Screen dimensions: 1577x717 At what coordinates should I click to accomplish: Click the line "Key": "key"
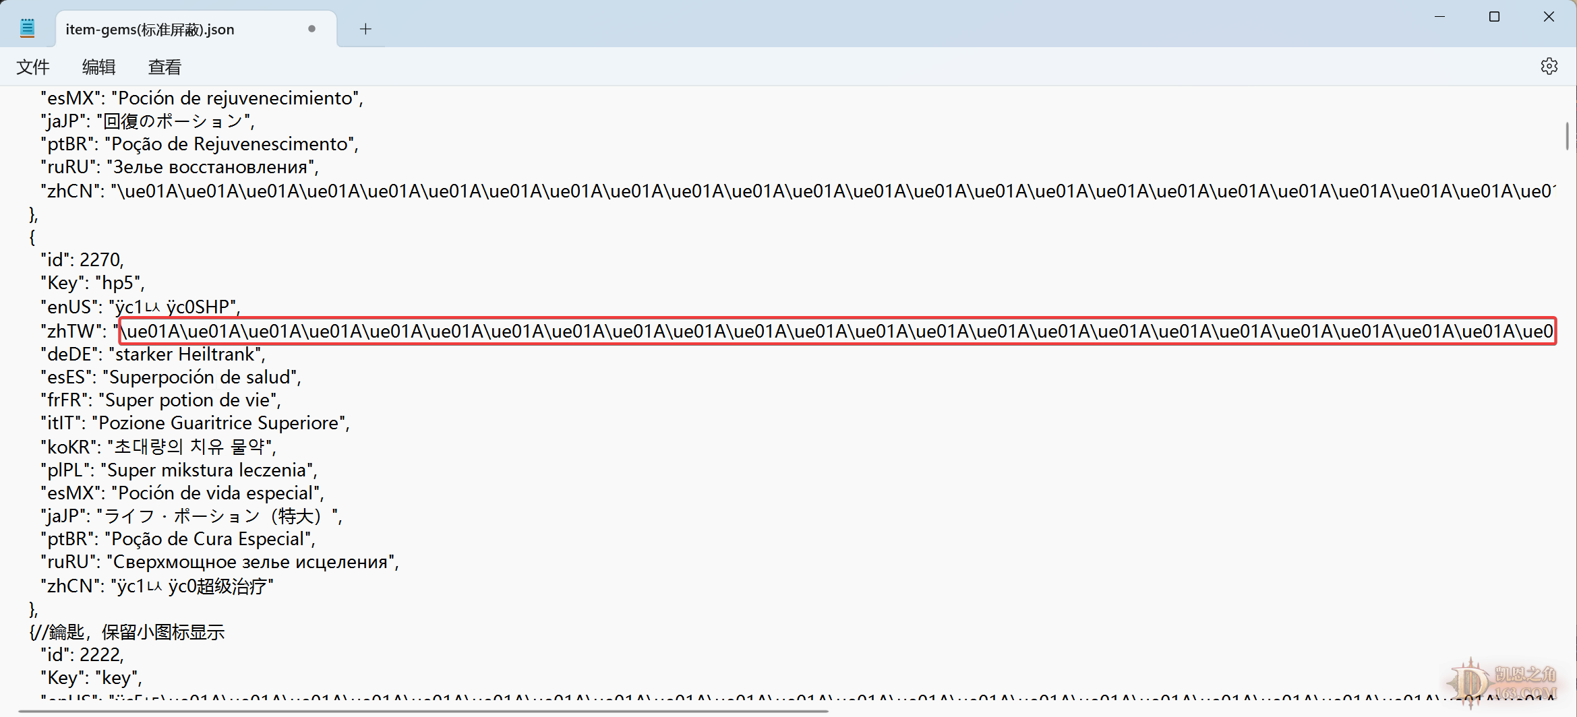[x=91, y=678]
